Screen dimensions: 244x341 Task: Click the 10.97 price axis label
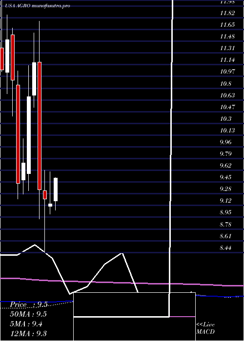(x=227, y=72)
